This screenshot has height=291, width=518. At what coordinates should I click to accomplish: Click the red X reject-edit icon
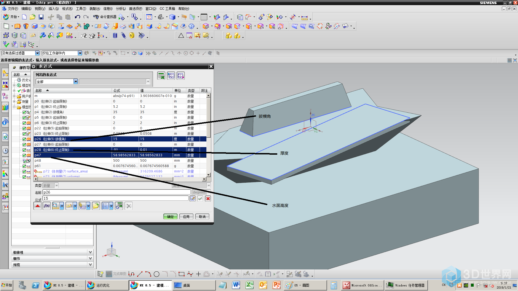click(208, 199)
